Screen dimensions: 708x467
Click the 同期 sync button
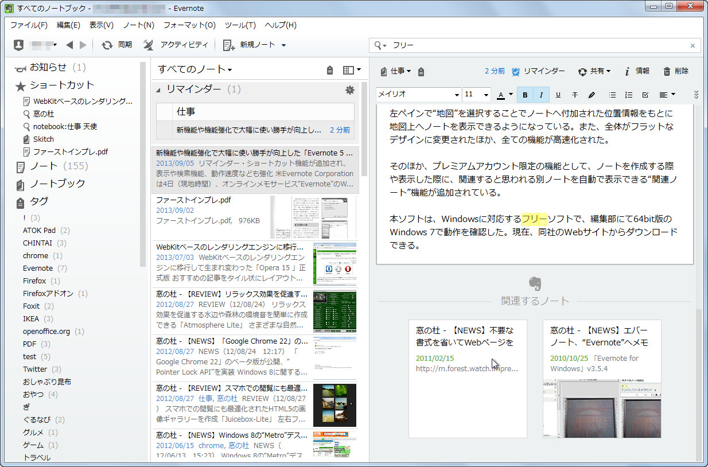click(116, 45)
